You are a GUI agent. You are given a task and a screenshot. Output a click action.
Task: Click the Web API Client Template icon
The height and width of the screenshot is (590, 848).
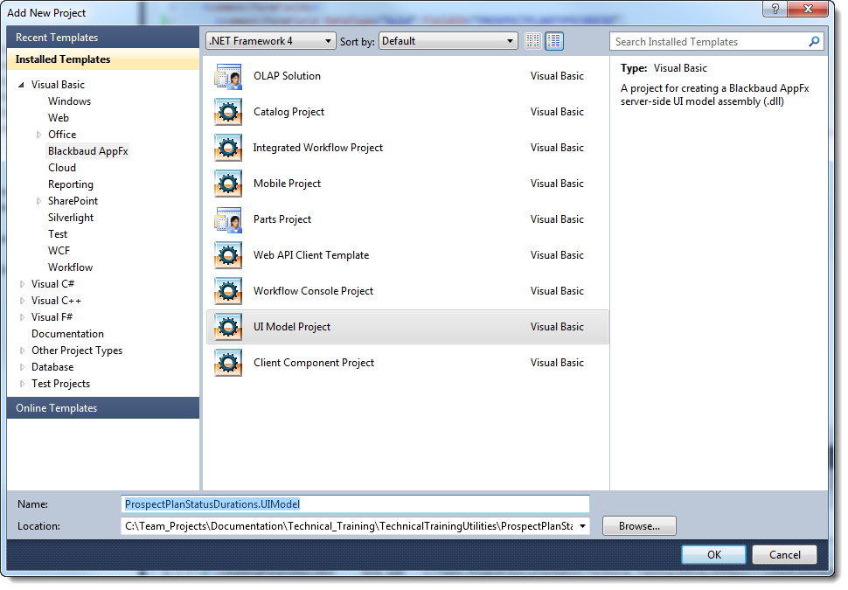228,255
